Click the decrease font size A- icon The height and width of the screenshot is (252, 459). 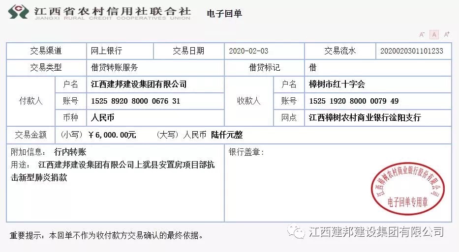coord(422,34)
